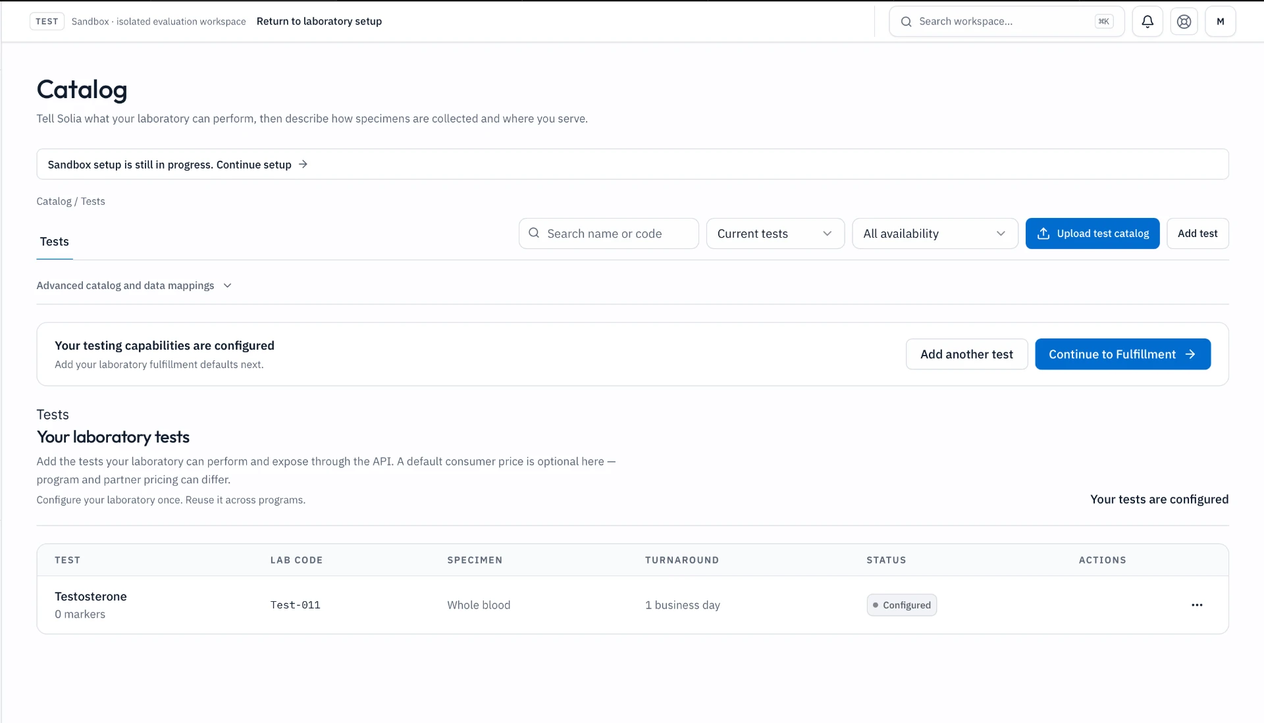This screenshot has width=1264, height=723.
Task: Click the ⌘K shortcut badge
Action: click(x=1104, y=22)
